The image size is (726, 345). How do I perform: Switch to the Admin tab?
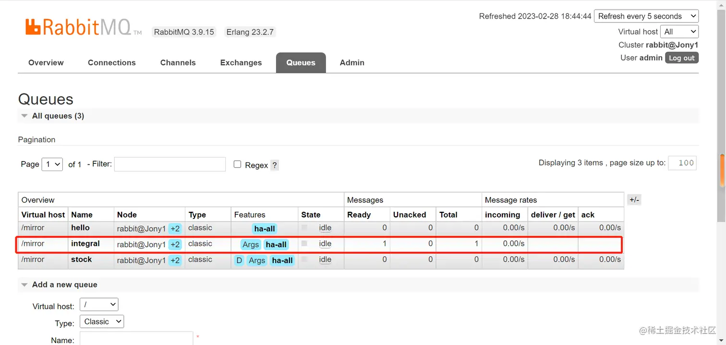click(352, 63)
